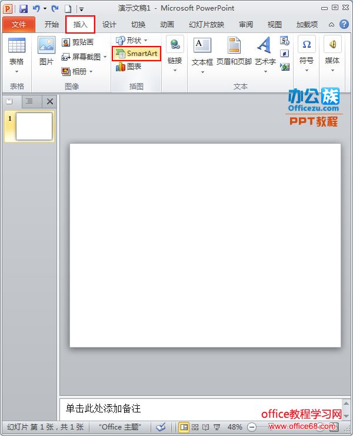Switch to the 开始 (Home) tab
Image resolution: width=353 pixels, height=436 pixels.
point(52,25)
